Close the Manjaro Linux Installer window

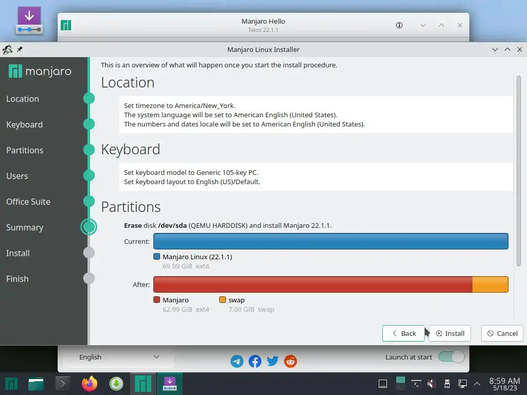coord(520,49)
